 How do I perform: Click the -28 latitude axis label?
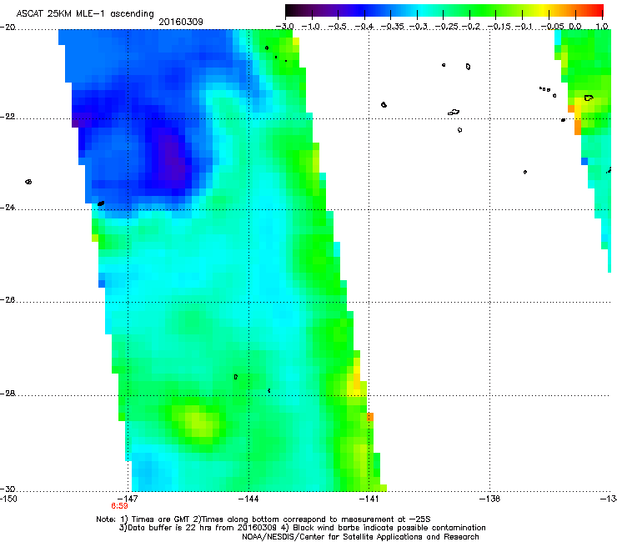[x=8, y=394]
